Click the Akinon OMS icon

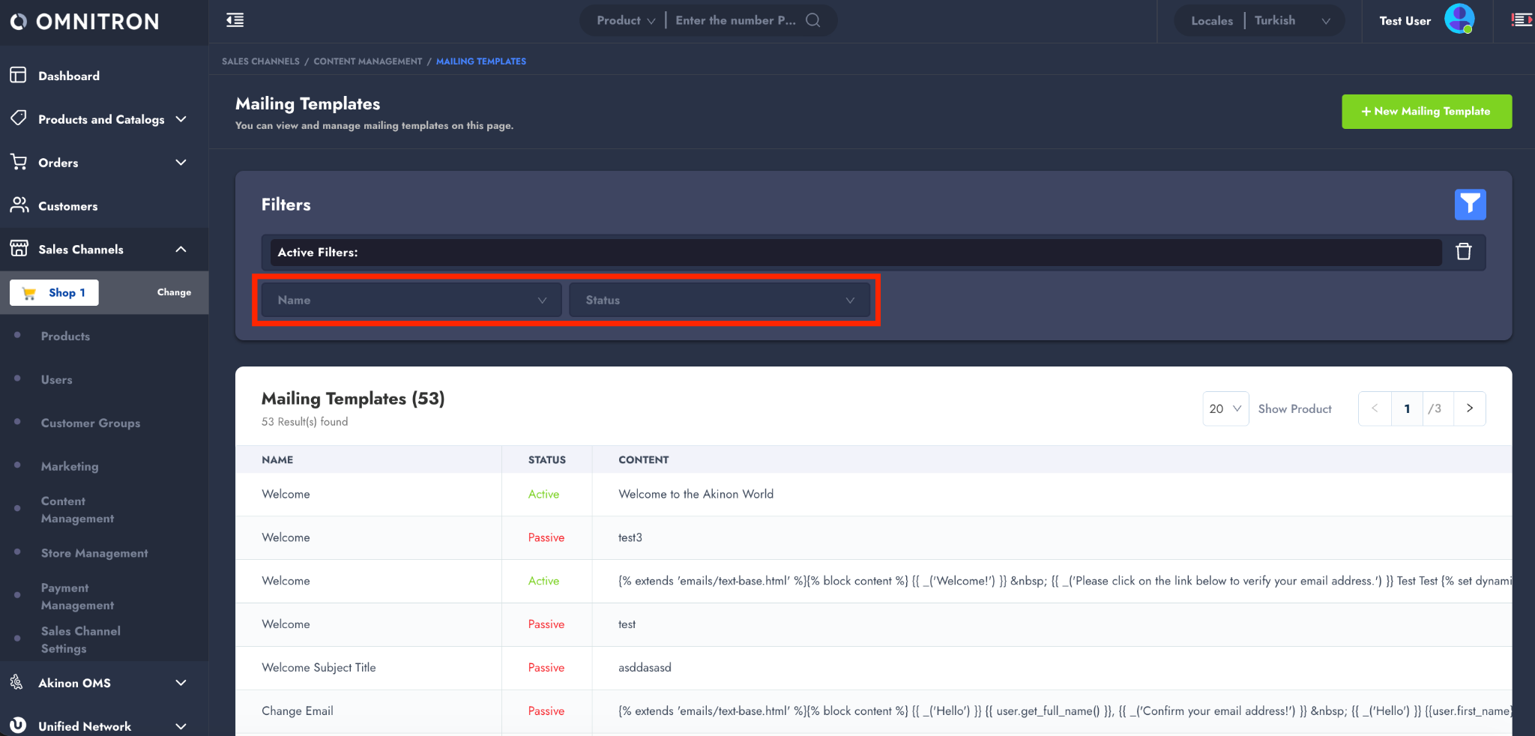pos(16,682)
